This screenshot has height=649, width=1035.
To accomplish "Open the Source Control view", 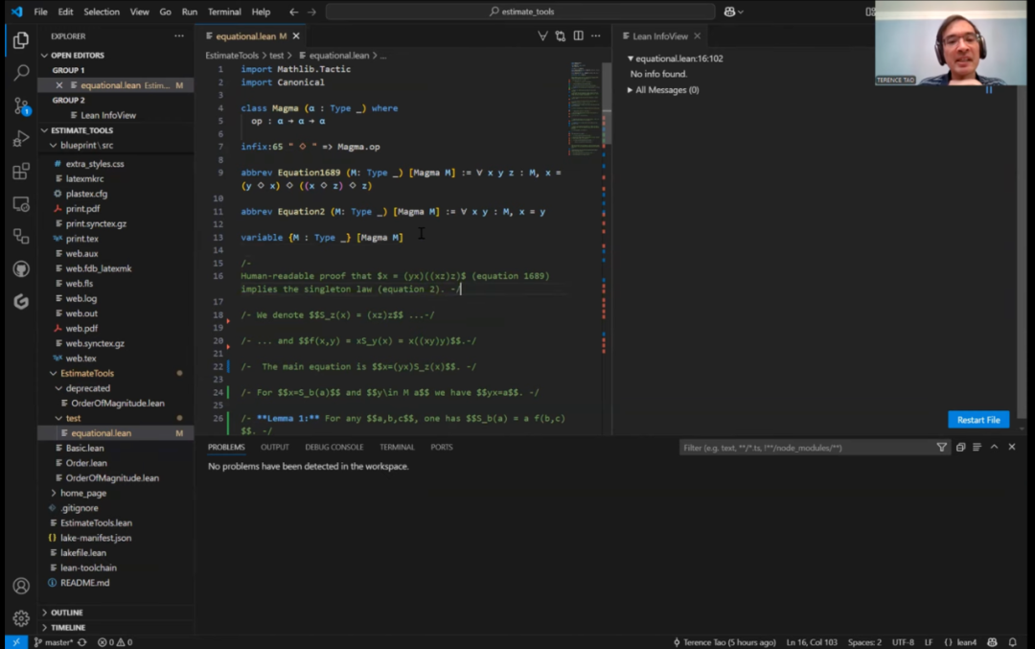I will (21, 105).
